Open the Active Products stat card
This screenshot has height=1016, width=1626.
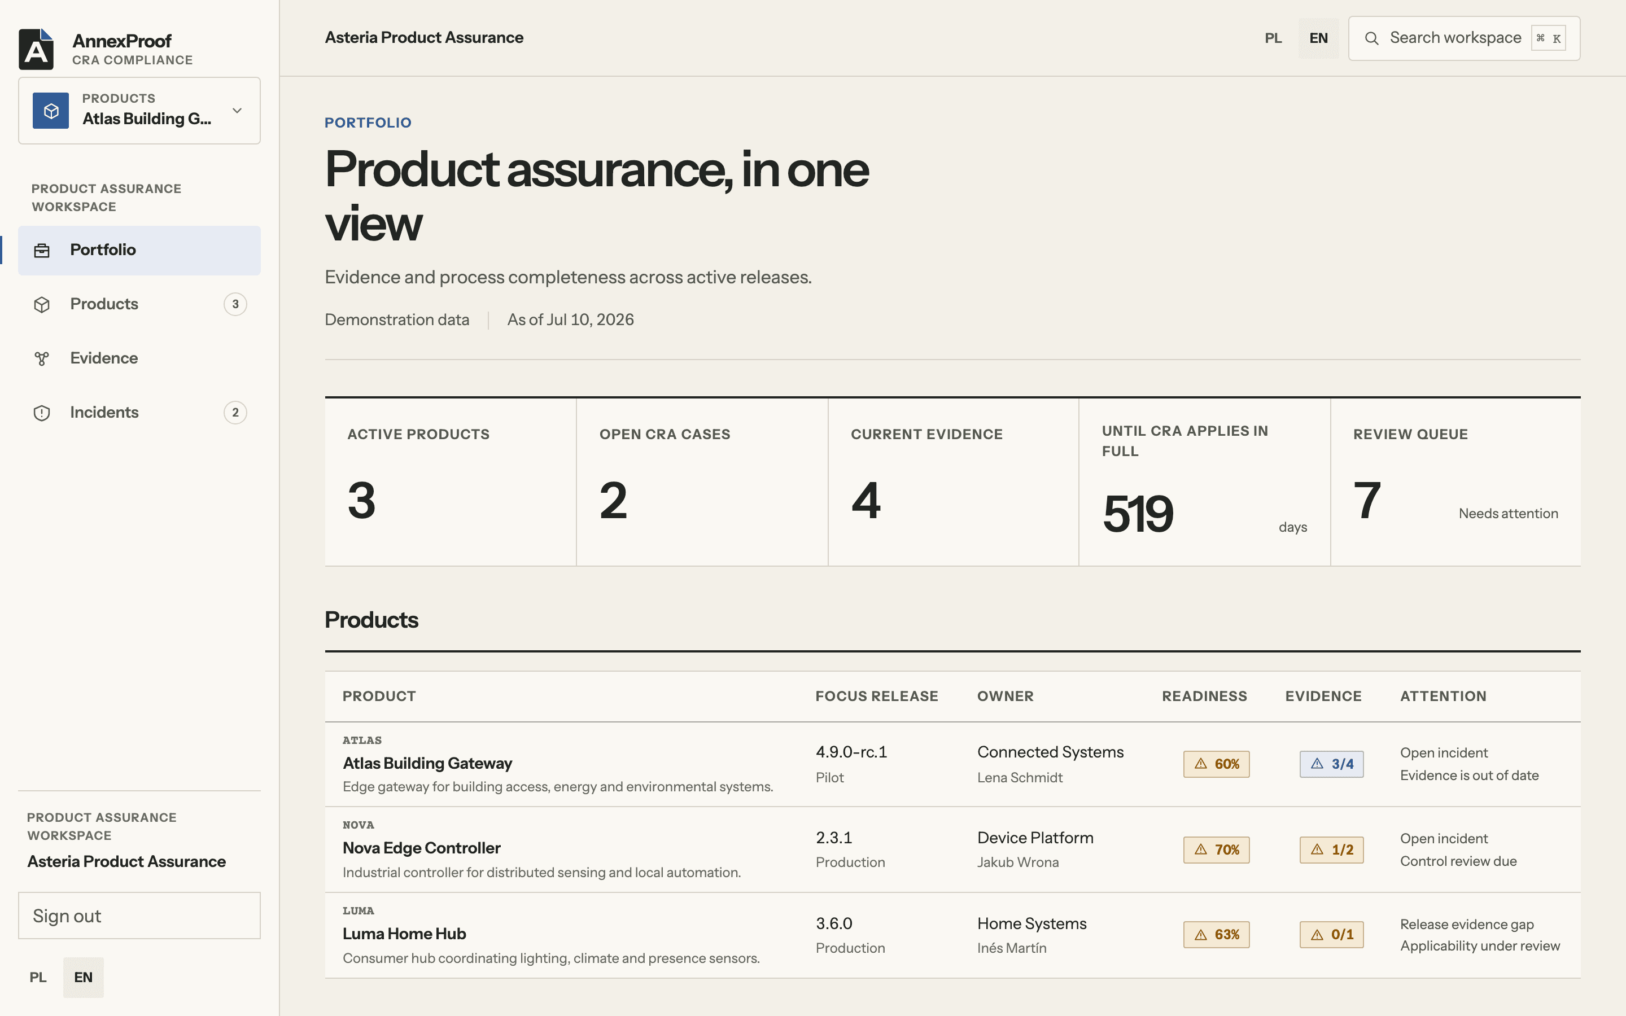click(x=450, y=482)
